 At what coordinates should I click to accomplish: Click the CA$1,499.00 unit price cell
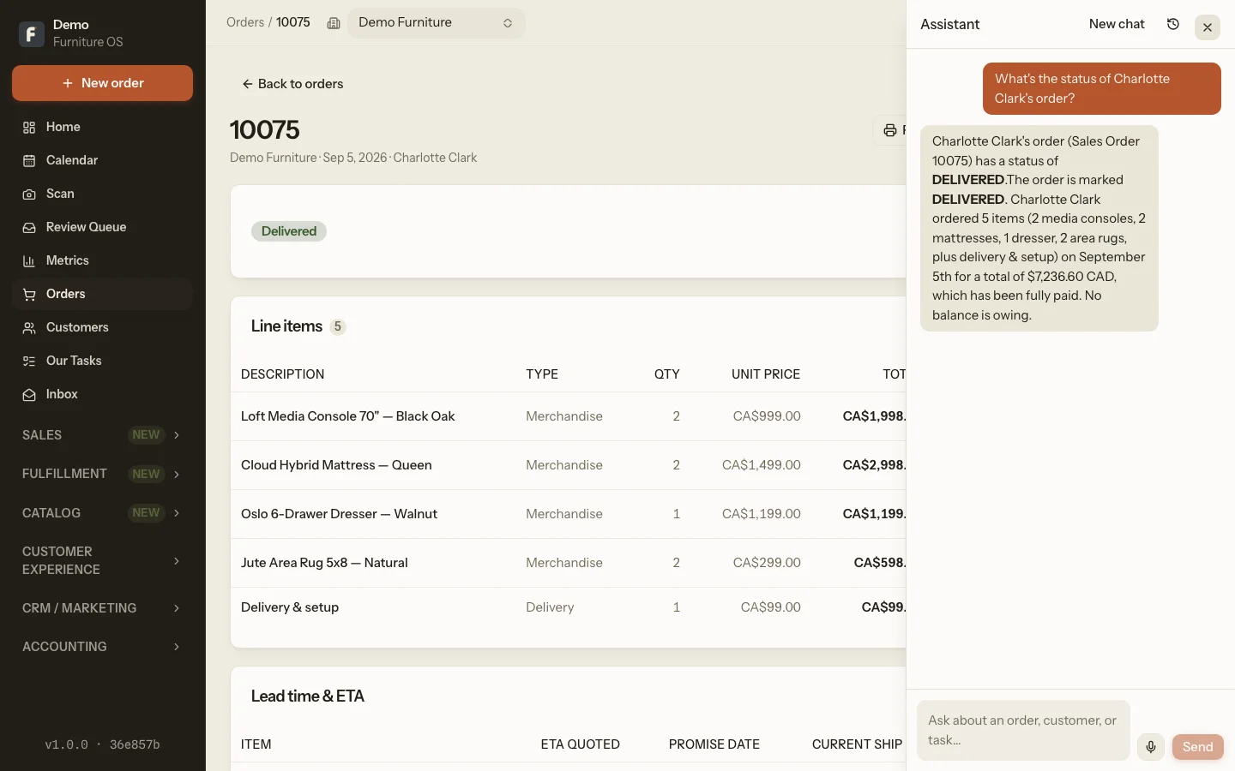(762, 465)
